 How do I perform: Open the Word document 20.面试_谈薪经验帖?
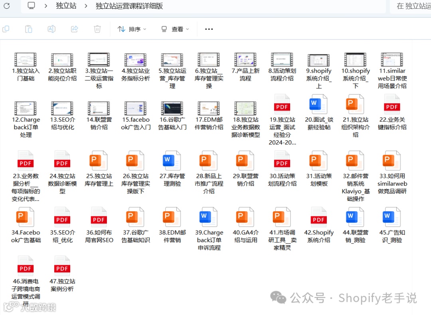(318, 105)
